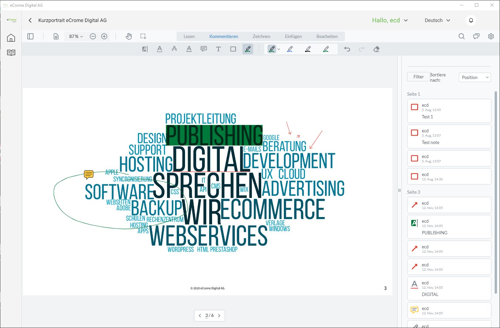The image size is (500, 328).
Task: Click the Filter button
Action: [x=419, y=77]
